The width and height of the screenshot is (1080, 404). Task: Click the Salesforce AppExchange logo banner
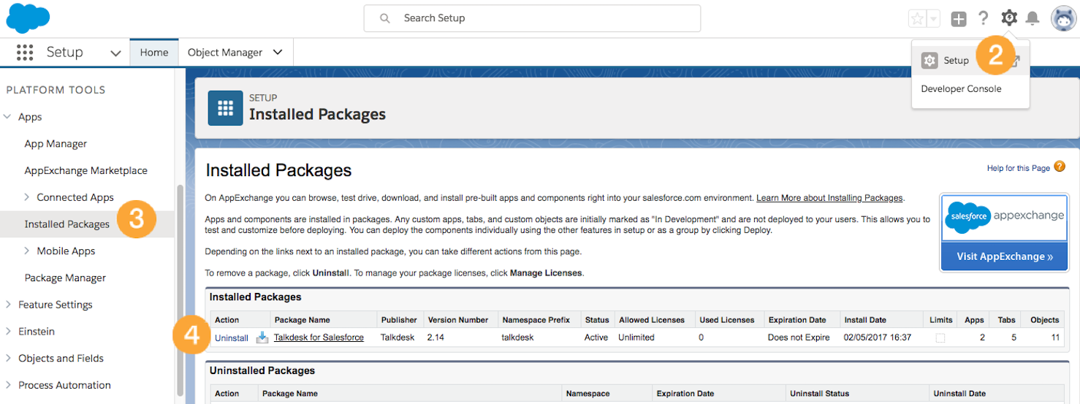1004,218
